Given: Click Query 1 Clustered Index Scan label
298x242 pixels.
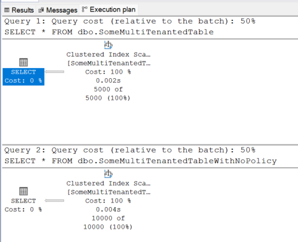Looking at the screenshot, I should (108, 55).
